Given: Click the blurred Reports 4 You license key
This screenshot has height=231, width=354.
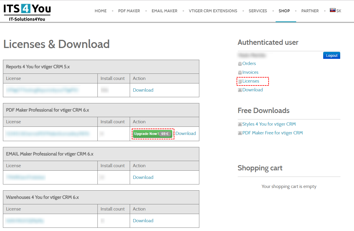Looking at the screenshot, I should (x=42, y=90).
